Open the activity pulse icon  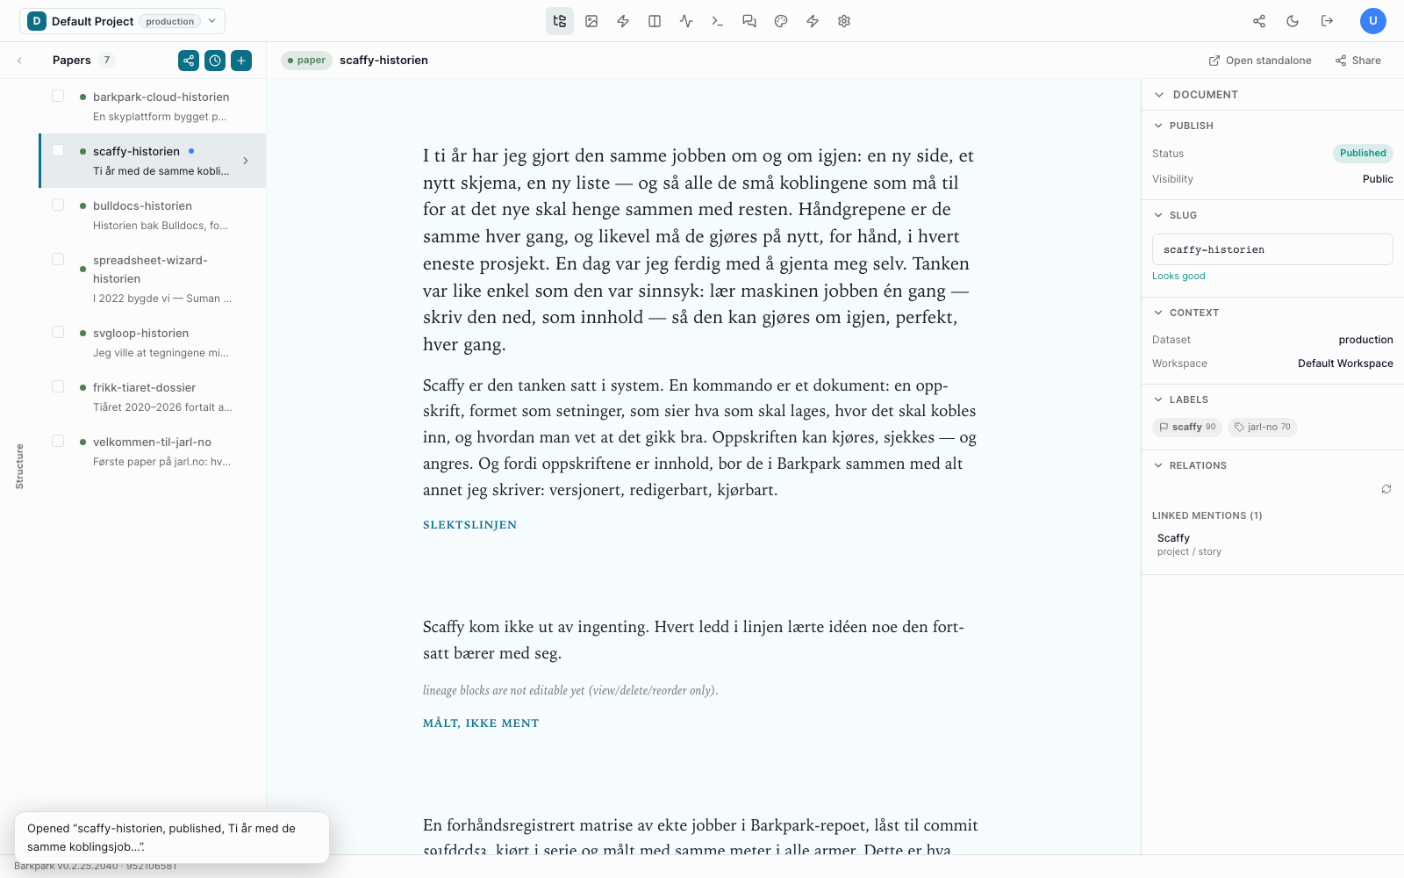click(686, 21)
